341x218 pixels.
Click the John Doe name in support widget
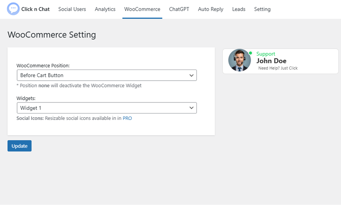coord(271,61)
